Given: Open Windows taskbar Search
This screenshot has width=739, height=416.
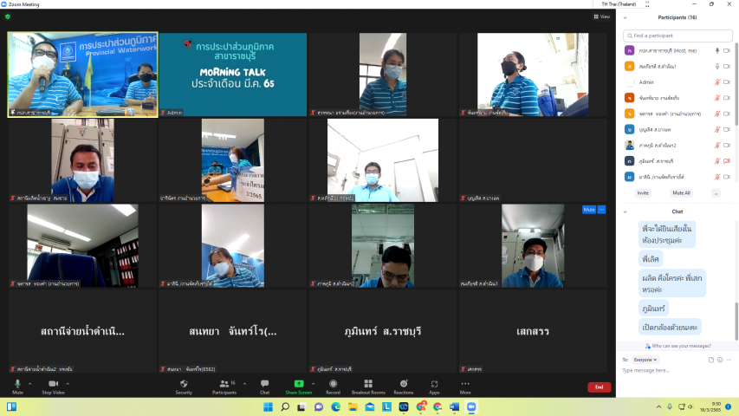Looking at the screenshot, I should tap(285, 406).
